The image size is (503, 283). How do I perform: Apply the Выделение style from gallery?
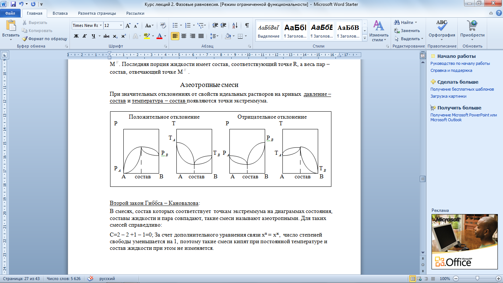[268, 30]
